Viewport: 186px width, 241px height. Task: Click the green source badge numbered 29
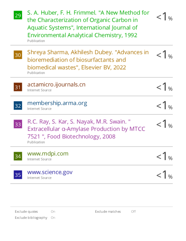point(18,15)
